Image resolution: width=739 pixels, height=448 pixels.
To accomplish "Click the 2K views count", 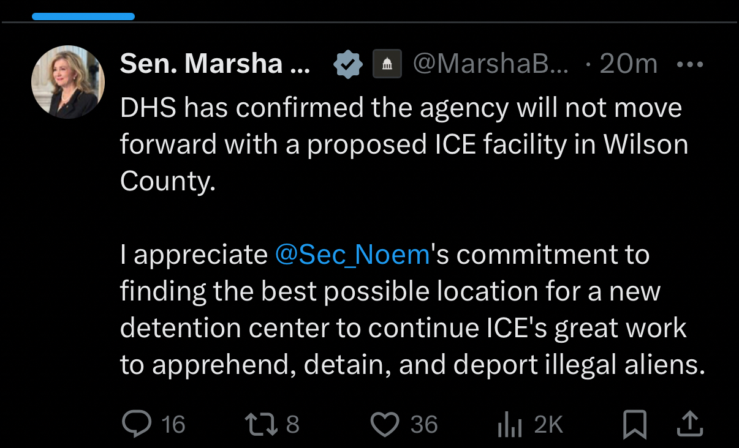I will point(548,424).
